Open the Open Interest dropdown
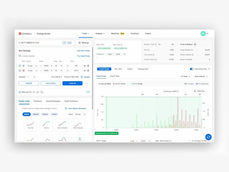 click(201, 77)
